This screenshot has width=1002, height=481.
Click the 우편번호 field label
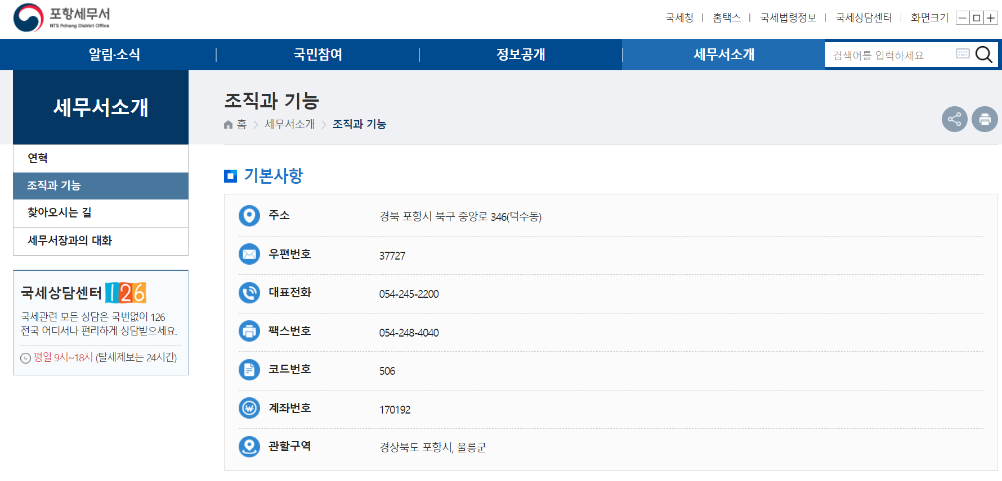click(290, 254)
